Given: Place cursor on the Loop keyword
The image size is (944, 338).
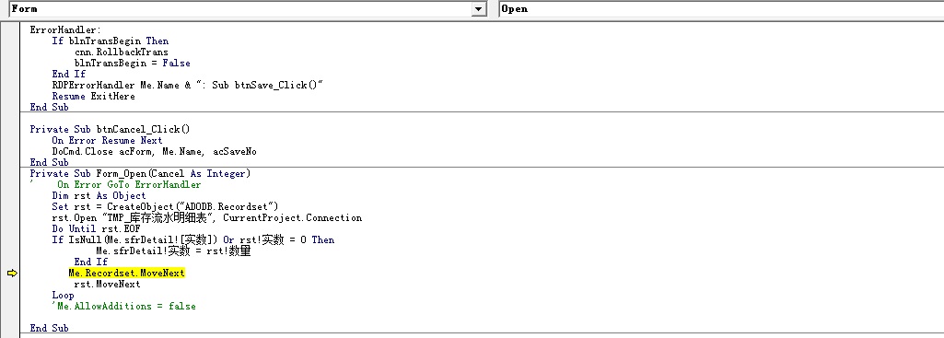Looking at the screenshot, I should [64, 296].
